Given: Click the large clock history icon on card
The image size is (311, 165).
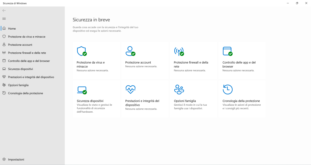Looking at the screenshot, I should tap(227, 90).
